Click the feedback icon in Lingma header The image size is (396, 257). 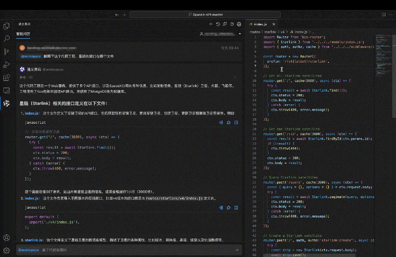point(225,24)
